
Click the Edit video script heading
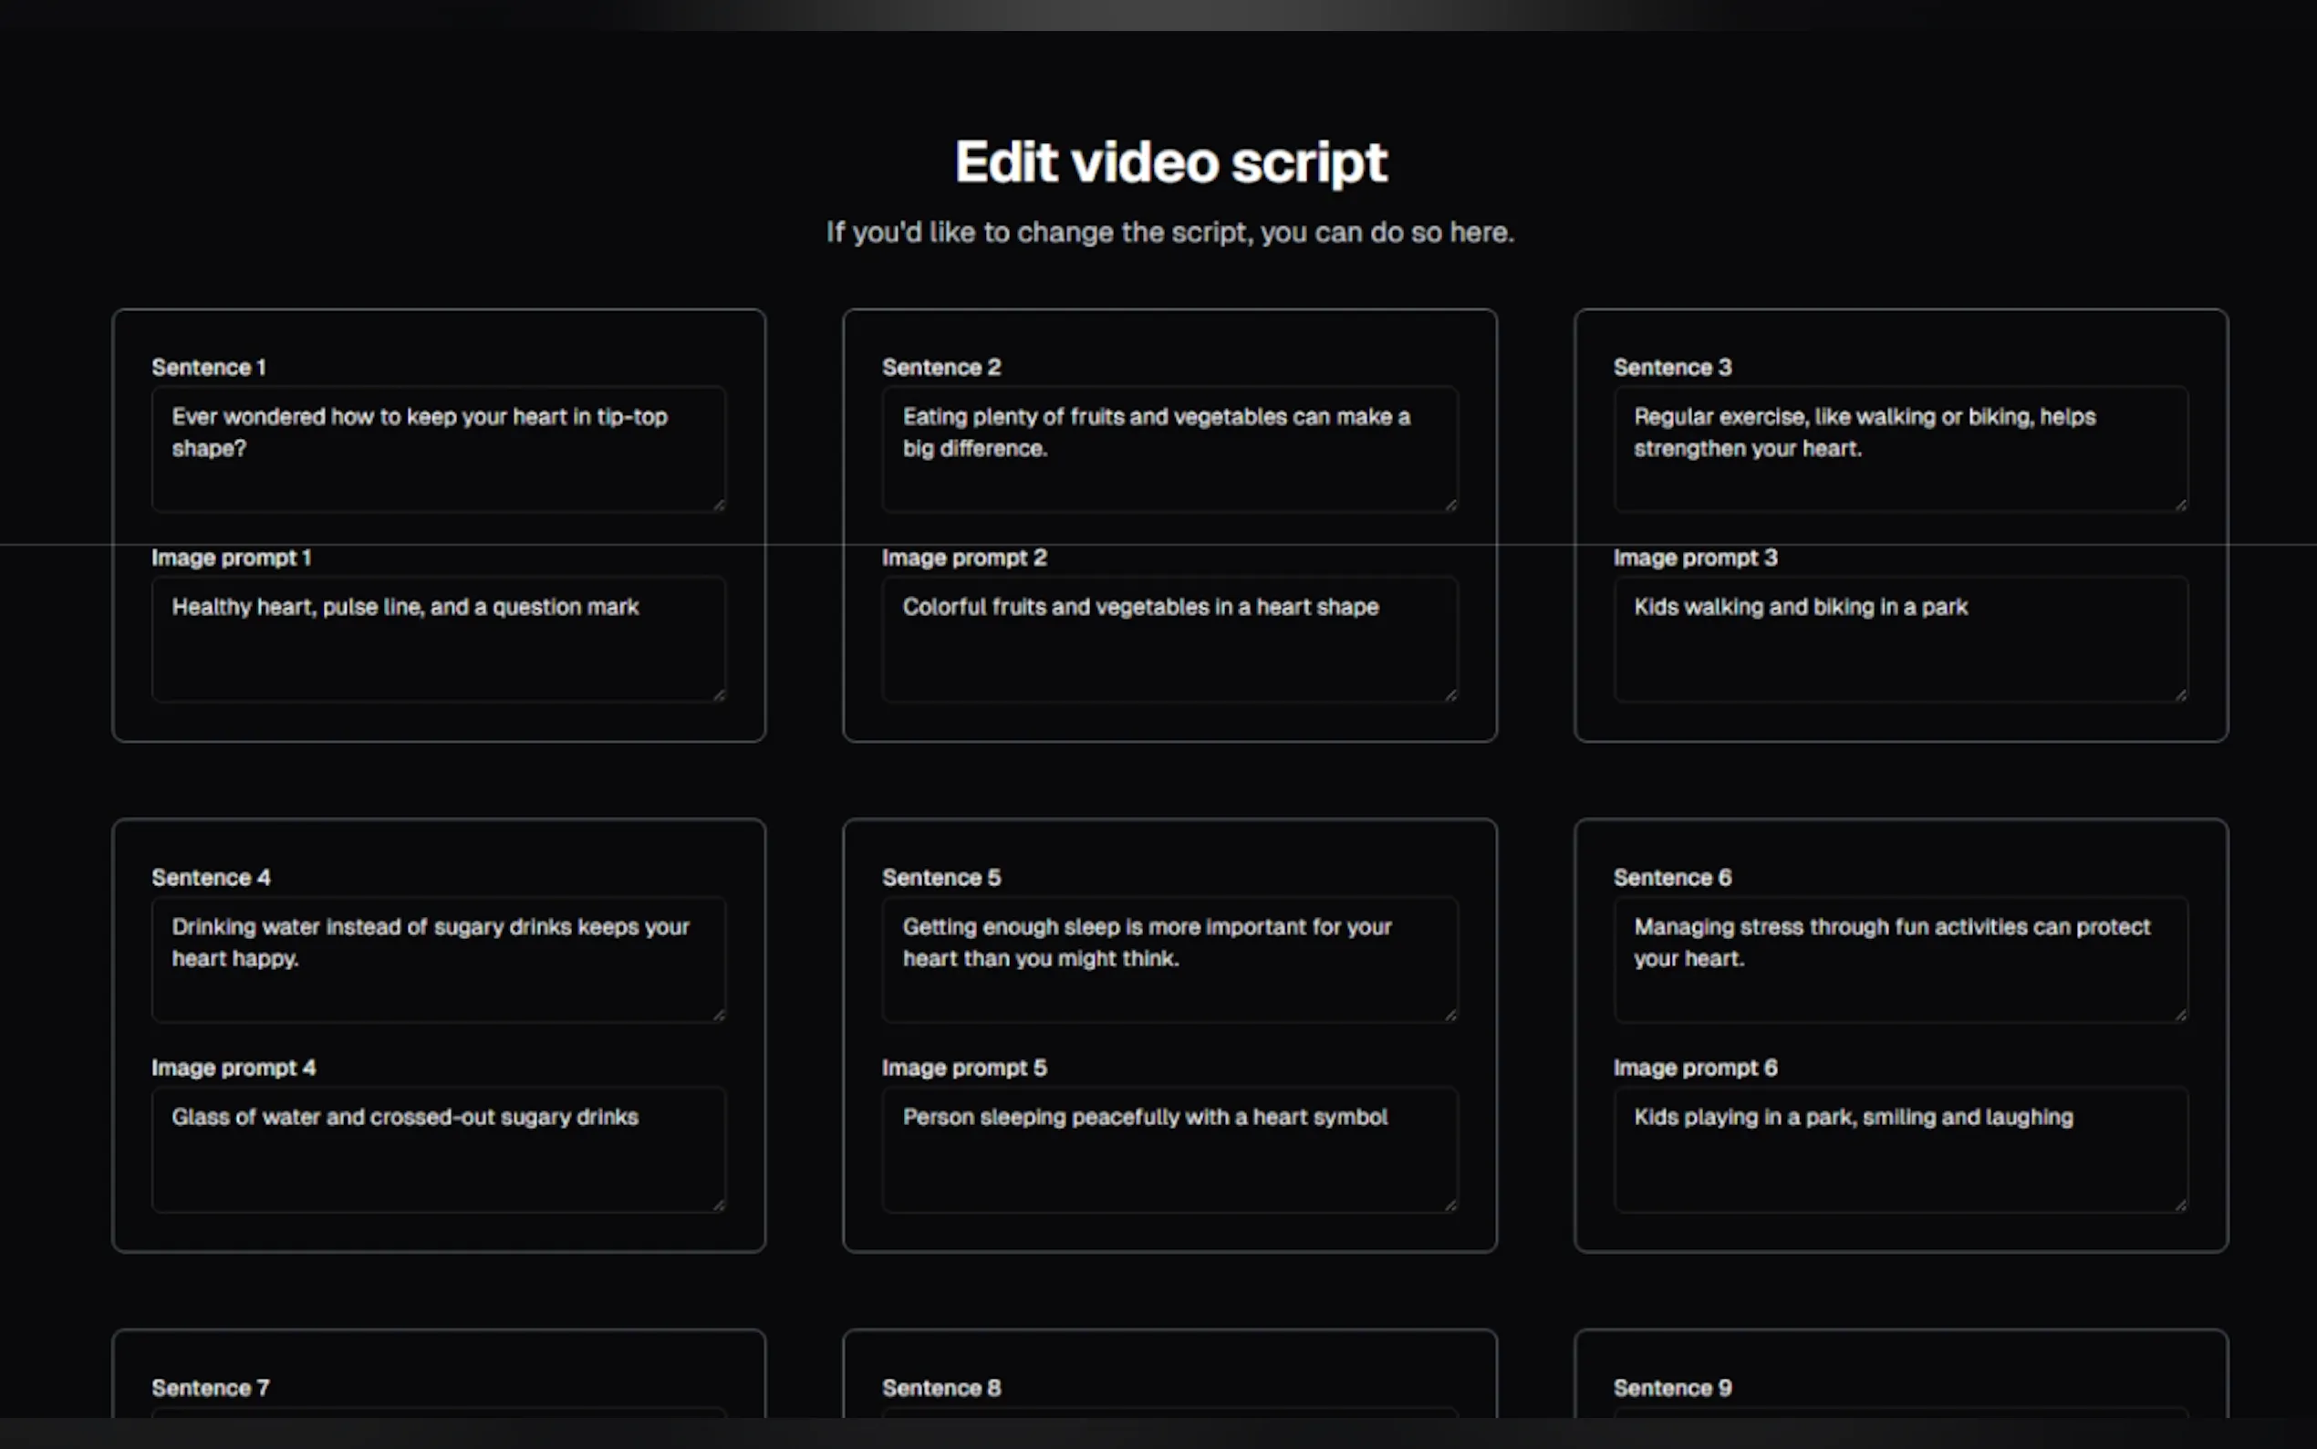point(1169,161)
